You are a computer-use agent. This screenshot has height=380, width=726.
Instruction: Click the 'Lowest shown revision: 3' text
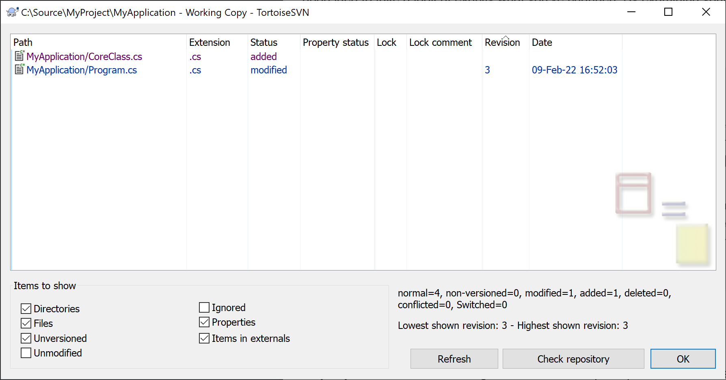(x=452, y=326)
